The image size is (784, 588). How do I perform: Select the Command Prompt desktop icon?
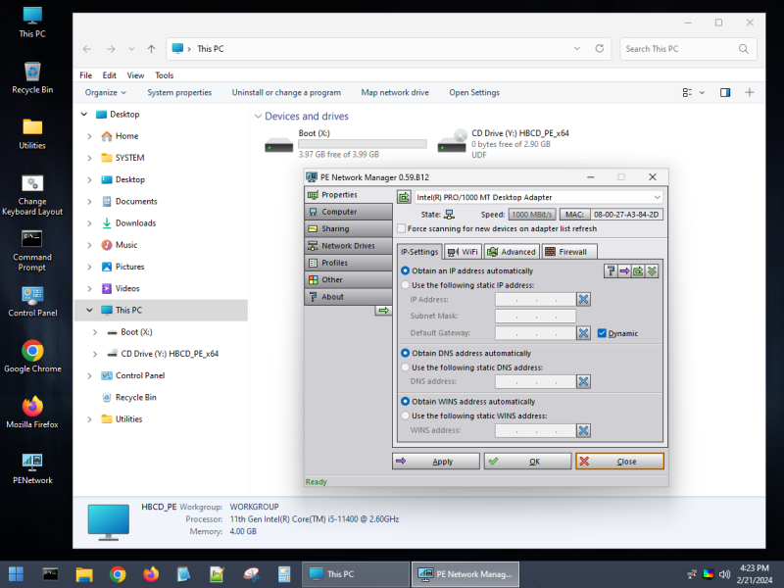click(x=32, y=251)
